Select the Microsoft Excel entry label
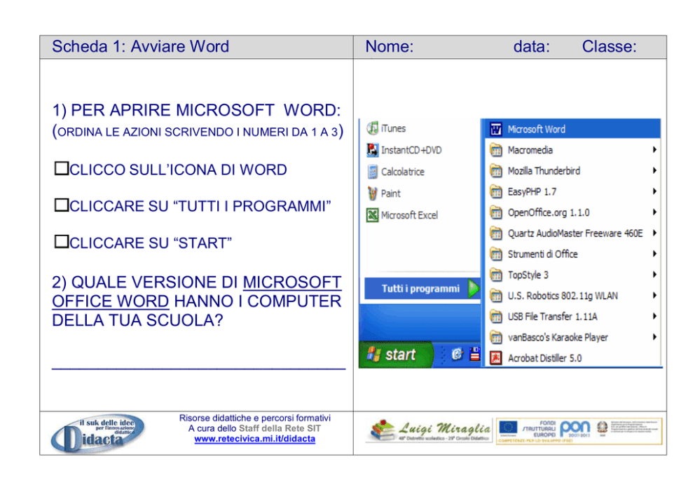695x492 pixels. point(409,215)
